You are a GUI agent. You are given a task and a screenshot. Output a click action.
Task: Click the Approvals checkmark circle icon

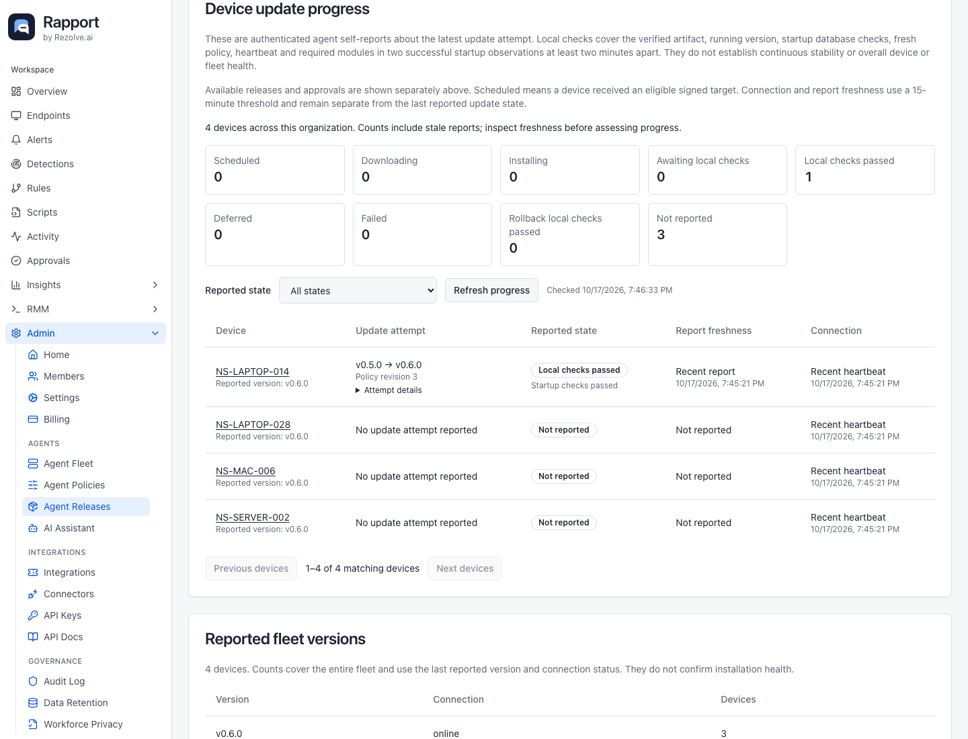pos(16,261)
